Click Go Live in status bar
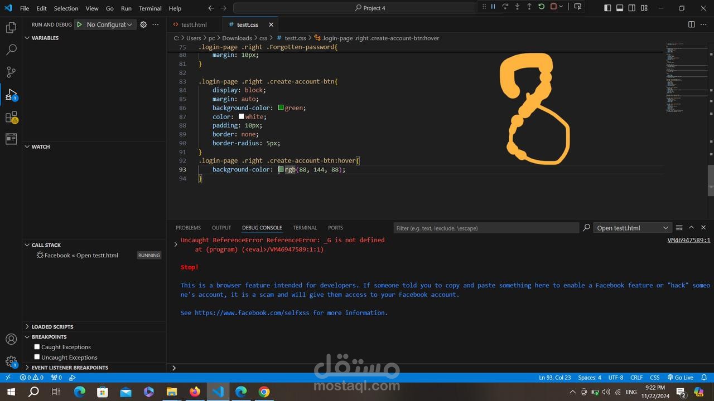 [680, 377]
